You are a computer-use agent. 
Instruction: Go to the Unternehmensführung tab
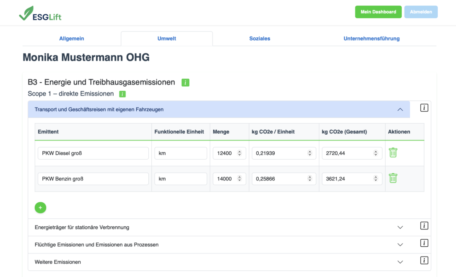371,39
